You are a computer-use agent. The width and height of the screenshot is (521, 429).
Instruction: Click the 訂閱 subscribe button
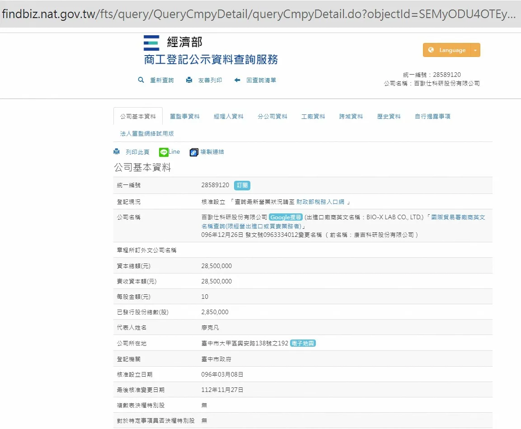coord(242,185)
